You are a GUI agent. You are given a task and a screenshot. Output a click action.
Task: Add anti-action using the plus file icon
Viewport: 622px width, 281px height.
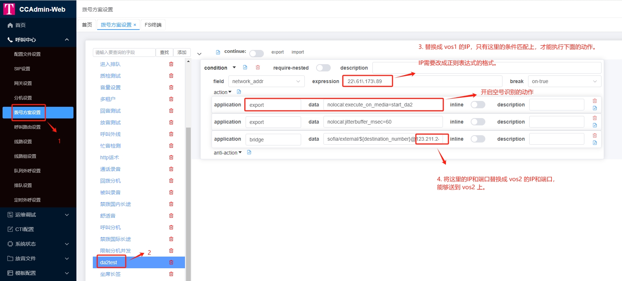tap(249, 152)
